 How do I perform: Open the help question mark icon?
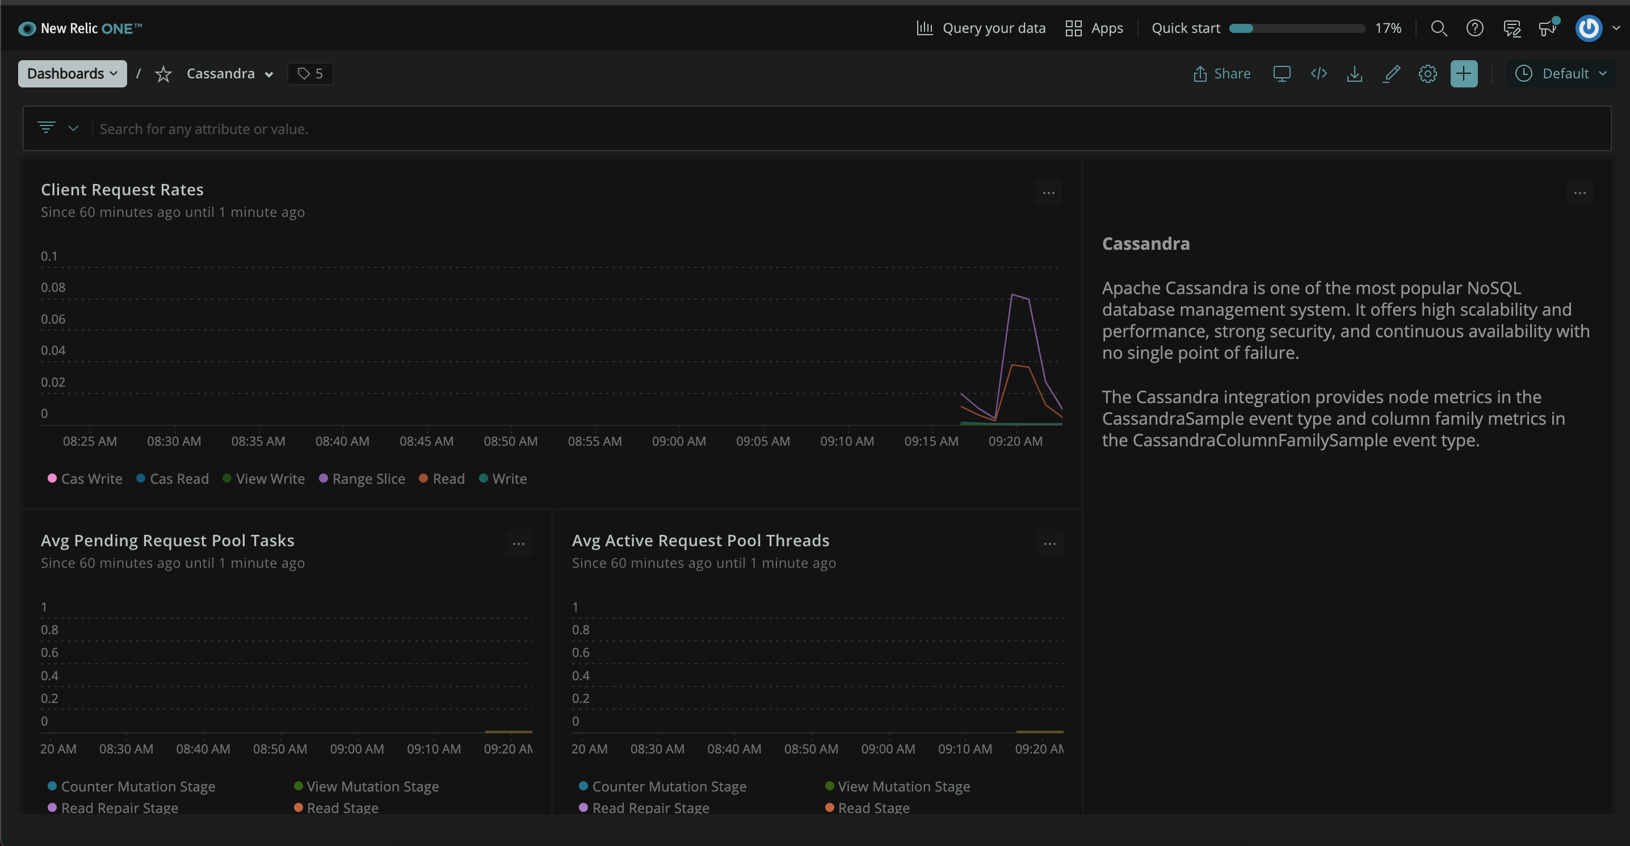1475,28
